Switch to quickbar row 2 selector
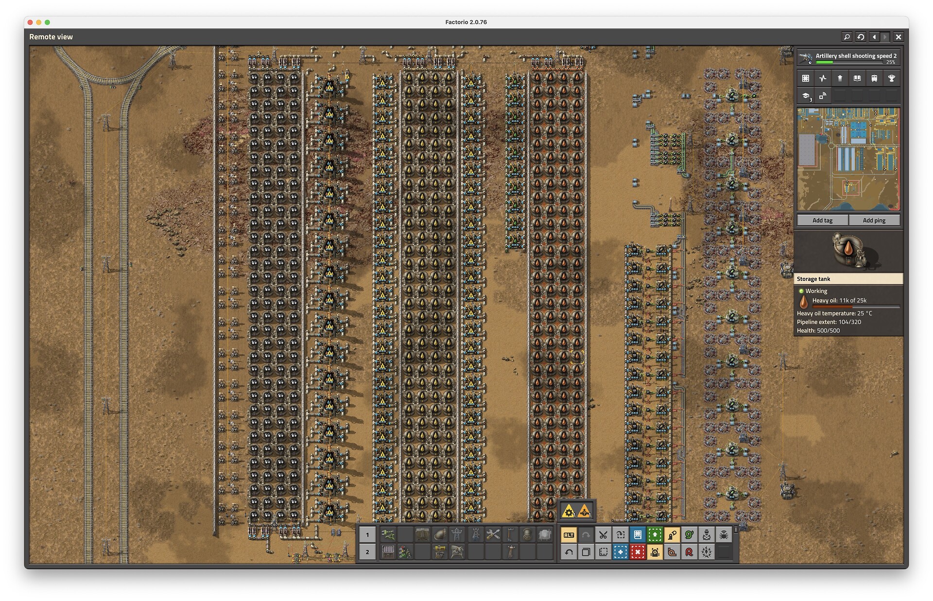The width and height of the screenshot is (933, 601). tap(367, 552)
